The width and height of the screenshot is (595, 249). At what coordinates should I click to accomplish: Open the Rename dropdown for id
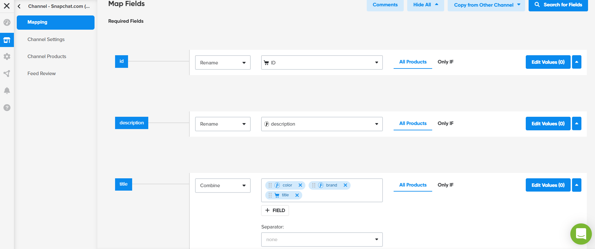[x=223, y=62]
